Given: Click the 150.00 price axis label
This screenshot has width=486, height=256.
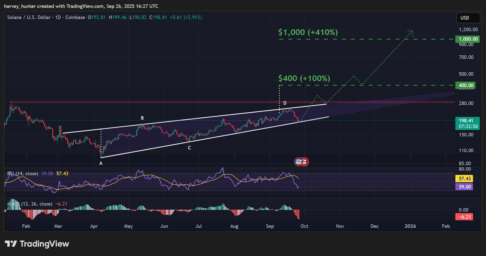Looking at the screenshot, I should click(466, 135).
